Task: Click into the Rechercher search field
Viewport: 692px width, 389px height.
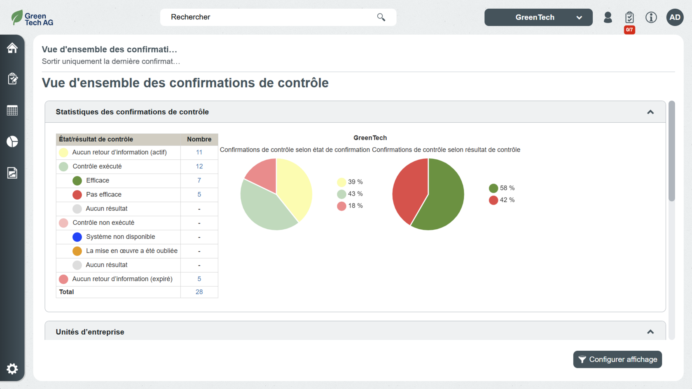Action: point(268,17)
